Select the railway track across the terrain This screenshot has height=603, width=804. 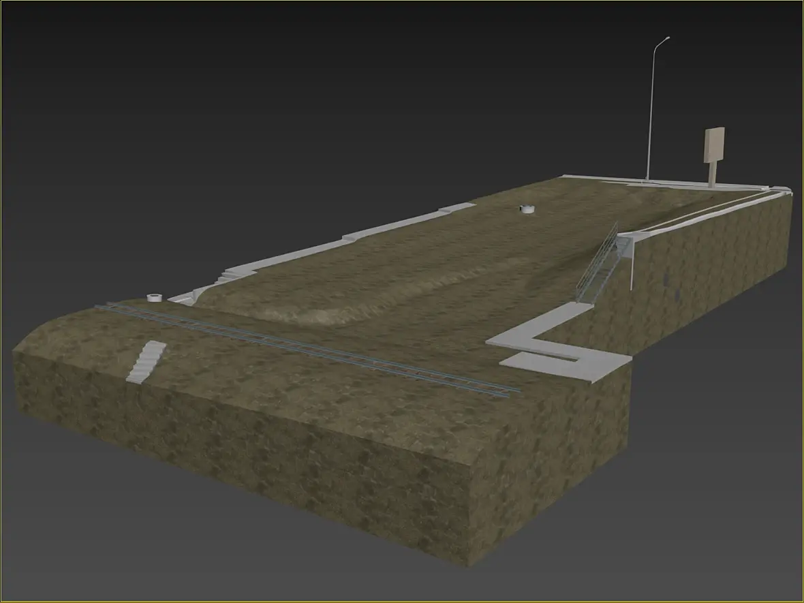pos(308,350)
